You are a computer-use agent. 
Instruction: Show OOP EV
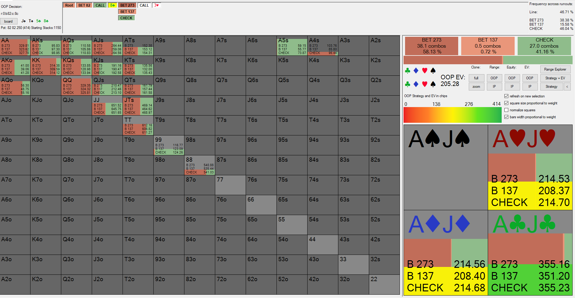pyautogui.click(x=530, y=78)
